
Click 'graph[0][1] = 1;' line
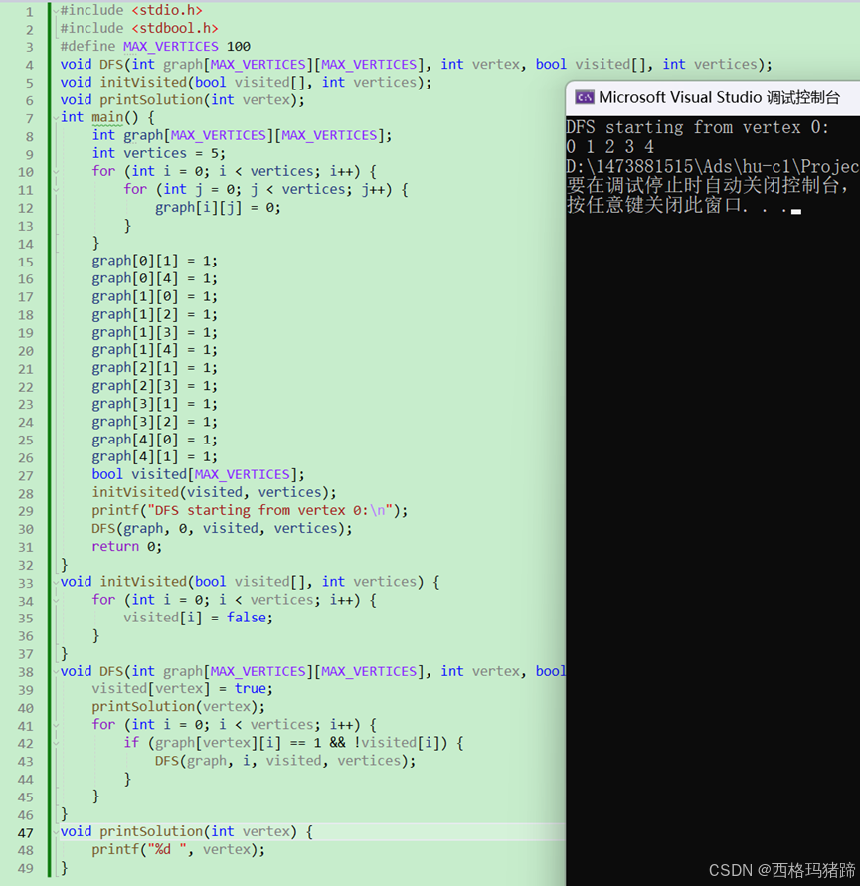[154, 262]
